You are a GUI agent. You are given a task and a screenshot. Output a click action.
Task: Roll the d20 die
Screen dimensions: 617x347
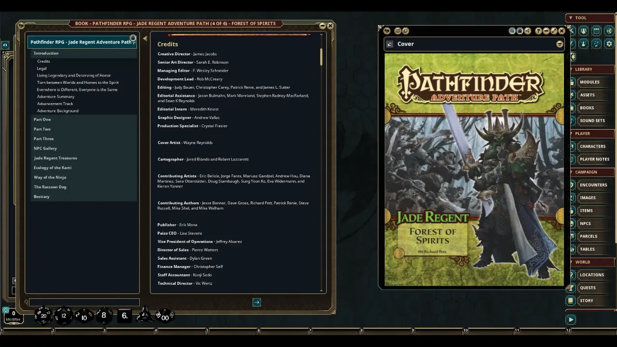[43, 316]
